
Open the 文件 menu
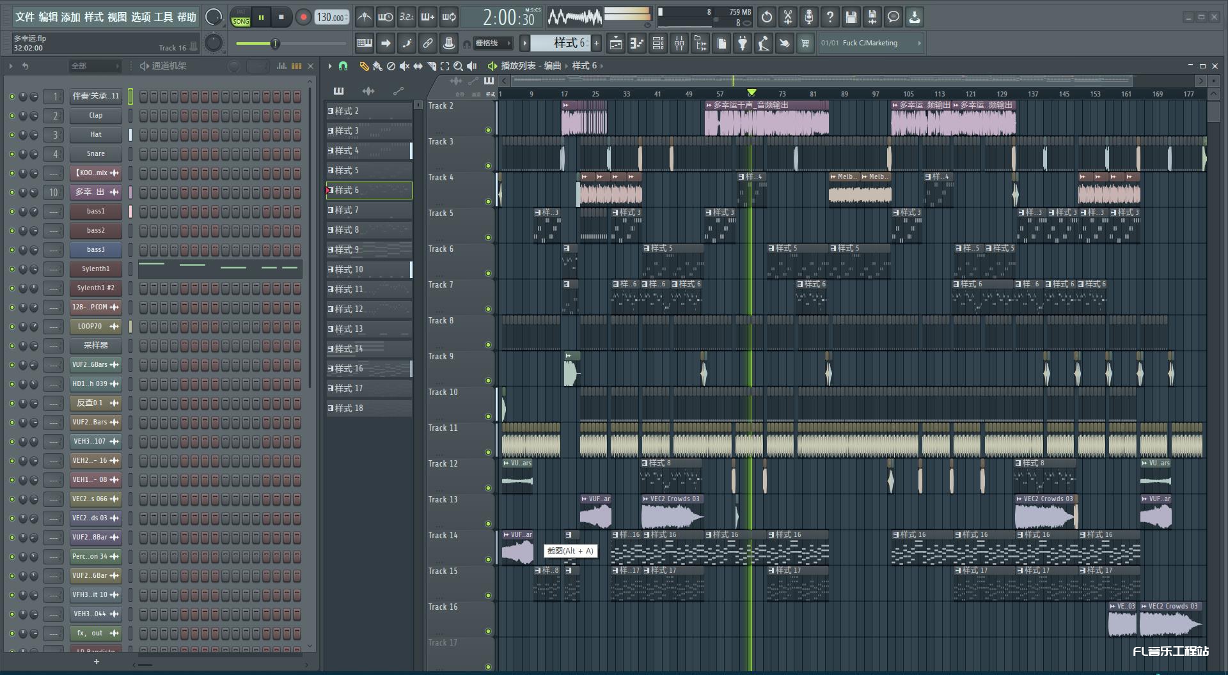[x=25, y=17]
